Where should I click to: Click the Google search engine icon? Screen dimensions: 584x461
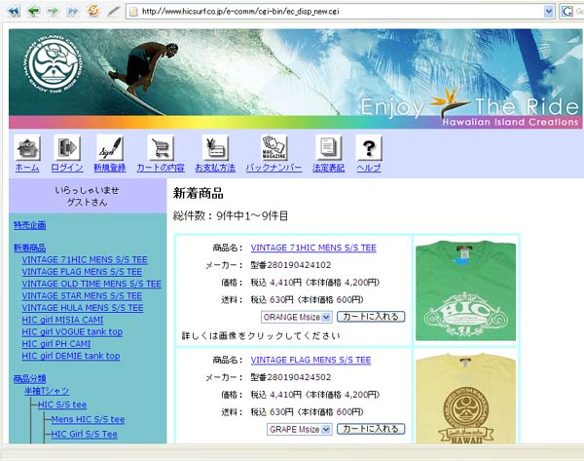pos(566,12)
